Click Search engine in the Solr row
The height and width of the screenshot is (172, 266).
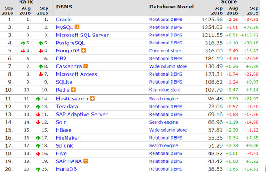(x=164, y=122)
